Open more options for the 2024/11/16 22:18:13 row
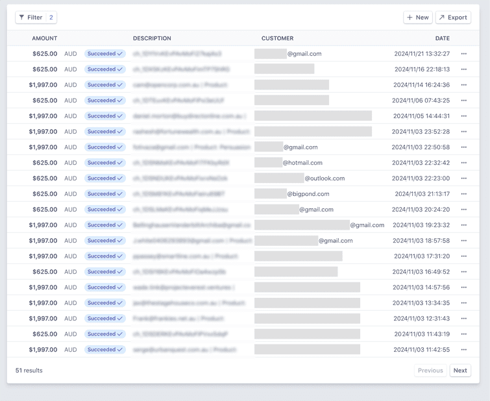490x401 pixels. (464, 69)
